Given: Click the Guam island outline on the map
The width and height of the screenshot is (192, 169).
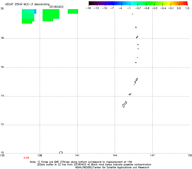Looking at the screenshot, I should coord(125,104).
